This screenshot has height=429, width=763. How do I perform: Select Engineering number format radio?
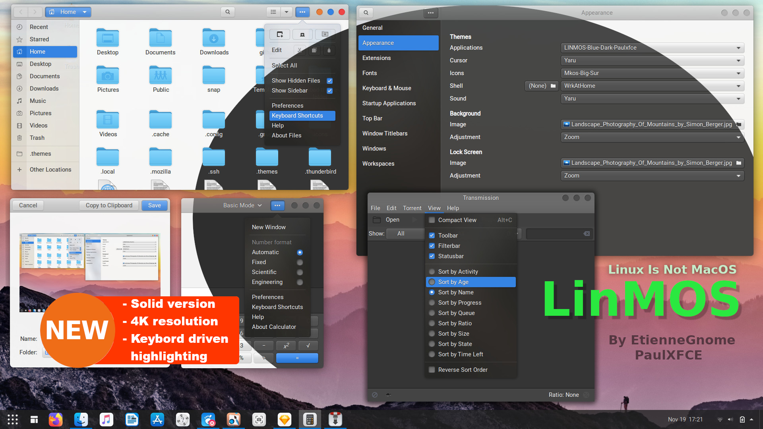coord(300,282)
